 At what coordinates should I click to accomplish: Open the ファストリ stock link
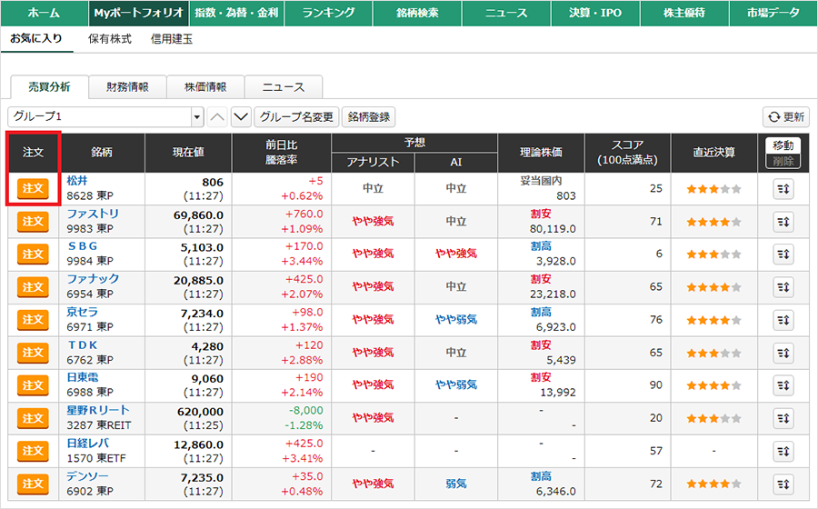pyautogui.click(x=93, y=214)
